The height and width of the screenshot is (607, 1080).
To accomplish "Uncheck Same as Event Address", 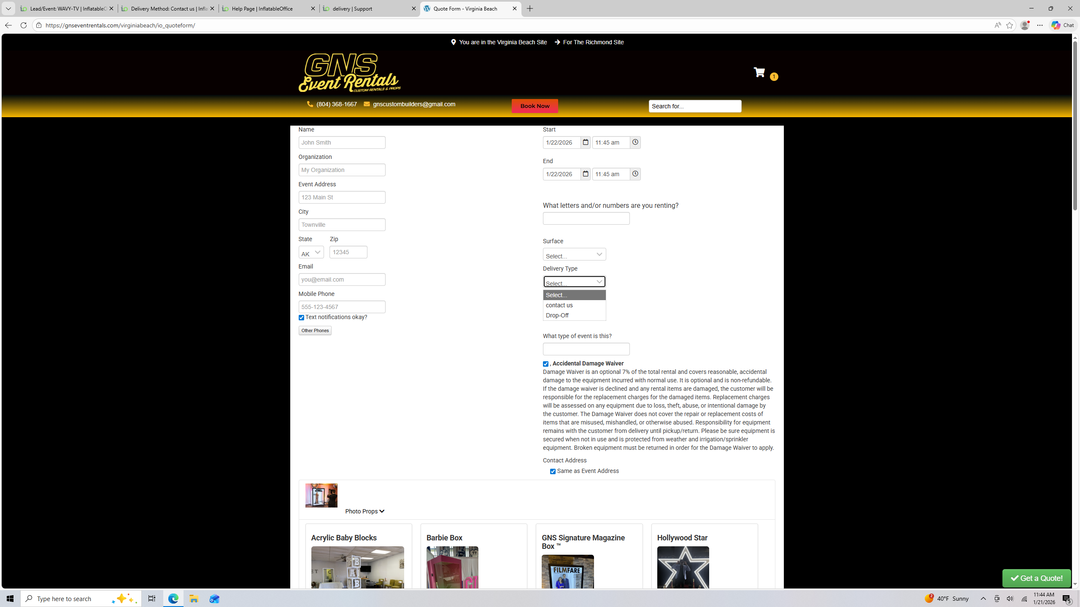I will (553, 472).
